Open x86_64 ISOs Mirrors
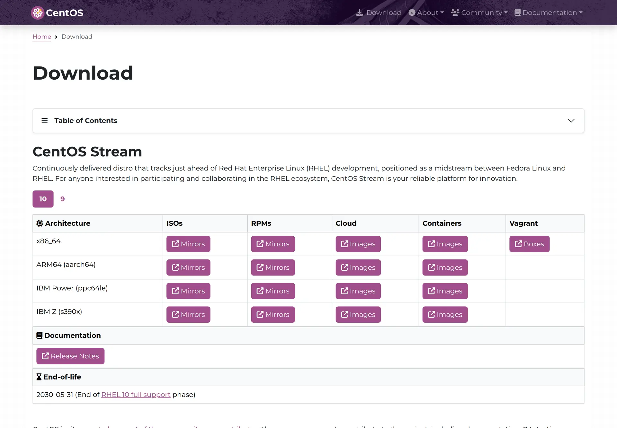The width and height of the screenshot is (617, 428). pyautogui.click(x=188, y=244)
